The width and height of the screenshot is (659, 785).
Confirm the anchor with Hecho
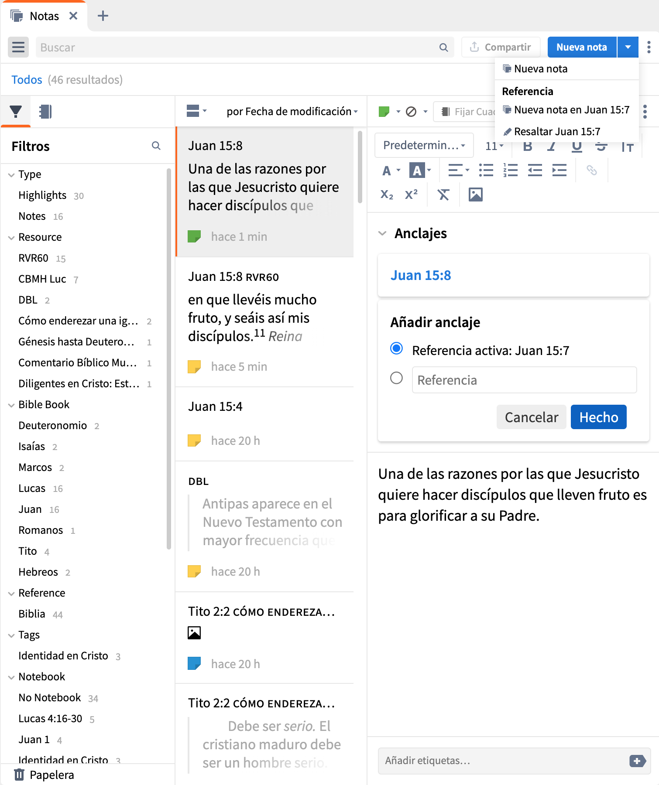click(x=598, y=417)
